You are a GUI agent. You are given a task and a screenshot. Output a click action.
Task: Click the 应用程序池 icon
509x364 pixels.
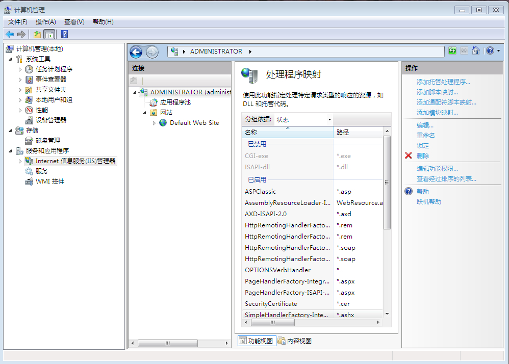[x=154, y=102]
